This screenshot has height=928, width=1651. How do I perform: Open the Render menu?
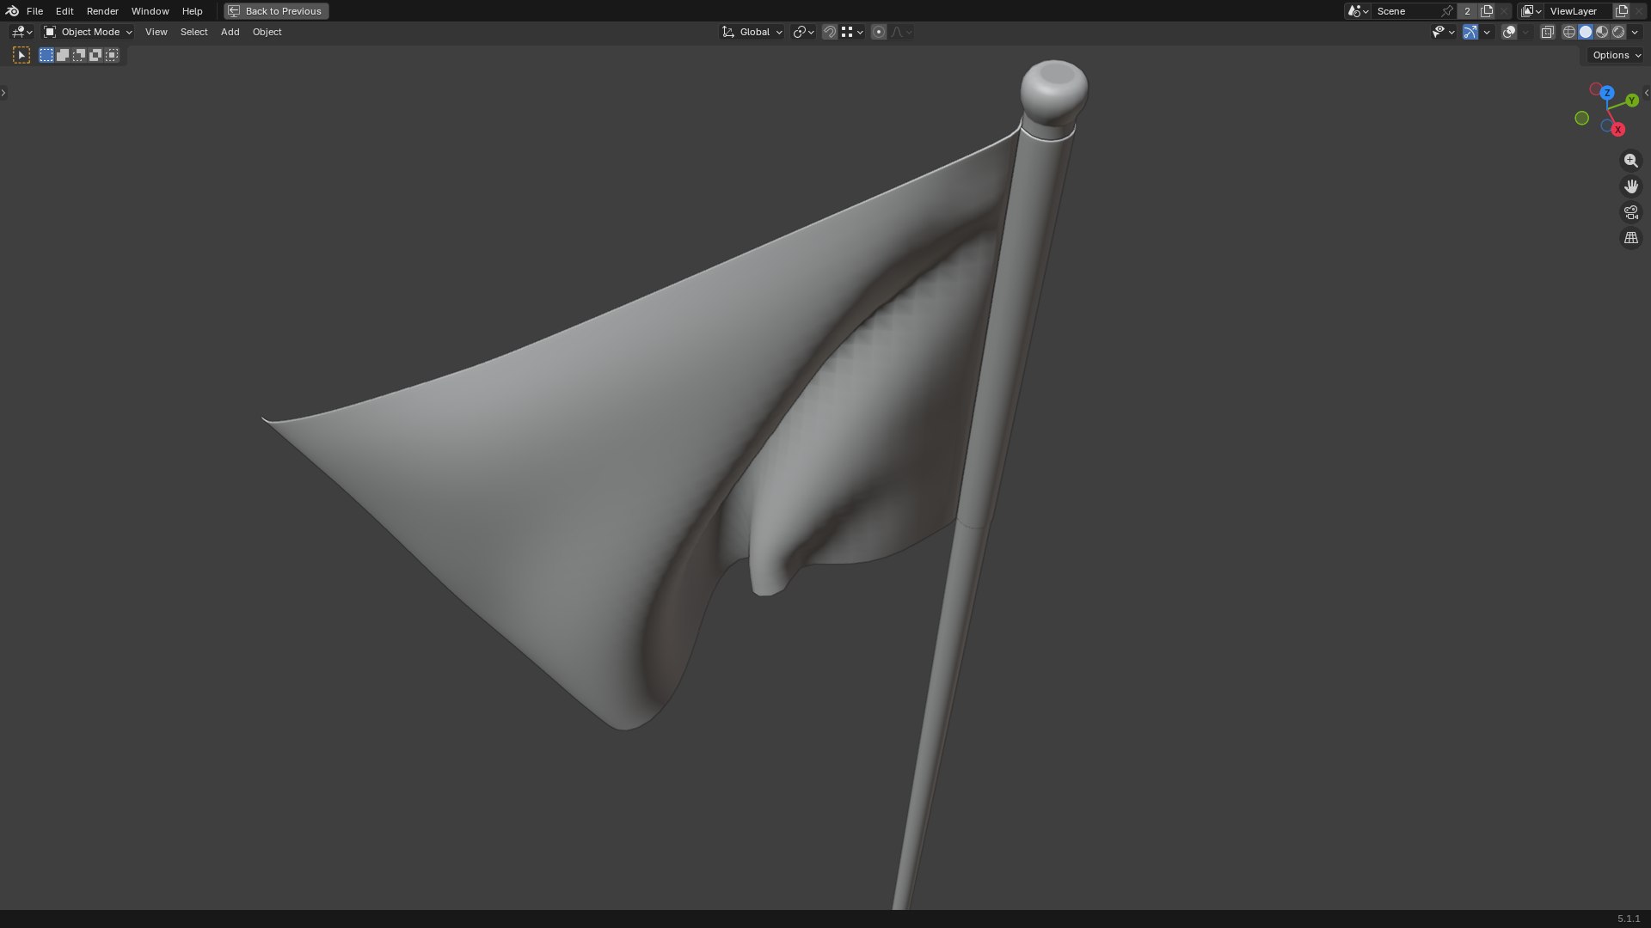[102, 11]
